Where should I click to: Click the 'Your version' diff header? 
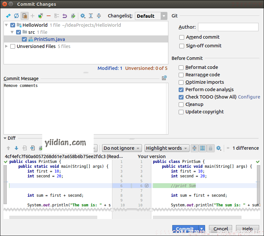coord(152,156)
